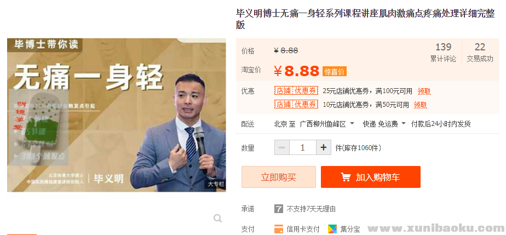Click the first 店铺优惠券 coupon tag
This screenshot has width=506, height=235.
296,91
